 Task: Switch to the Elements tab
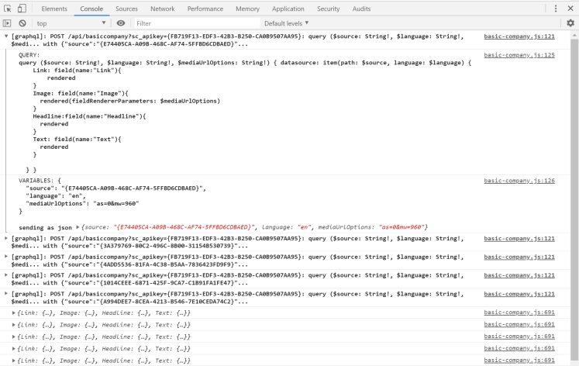(x=53, y=9)
